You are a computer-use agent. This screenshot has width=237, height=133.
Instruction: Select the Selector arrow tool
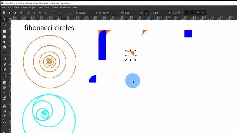point(4,19)
